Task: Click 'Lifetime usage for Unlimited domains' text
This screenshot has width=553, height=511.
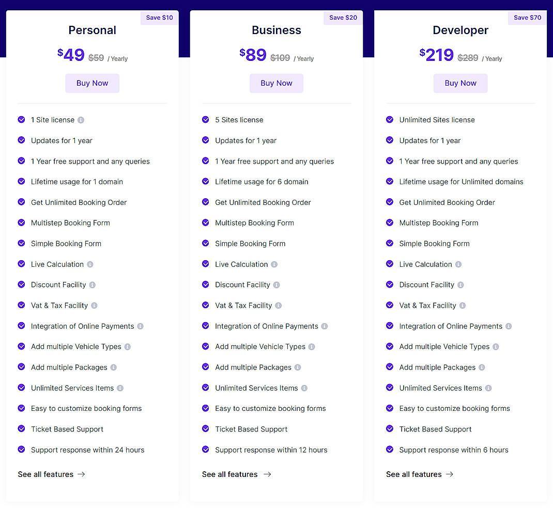Action: pyautogui.click(x=462, y=182)
